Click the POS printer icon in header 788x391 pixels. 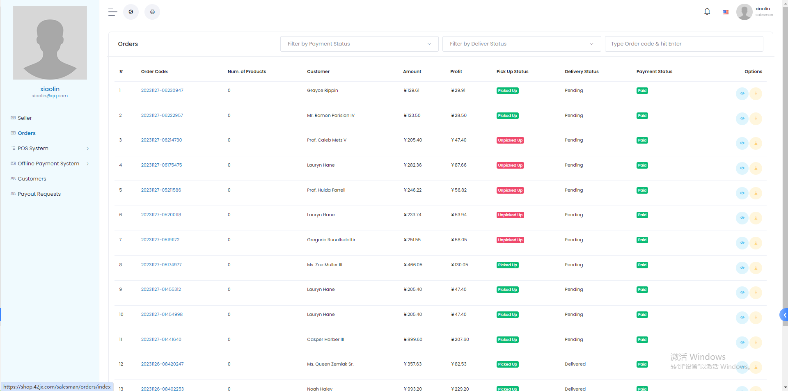pyautogui.click(x=152, y=12)
